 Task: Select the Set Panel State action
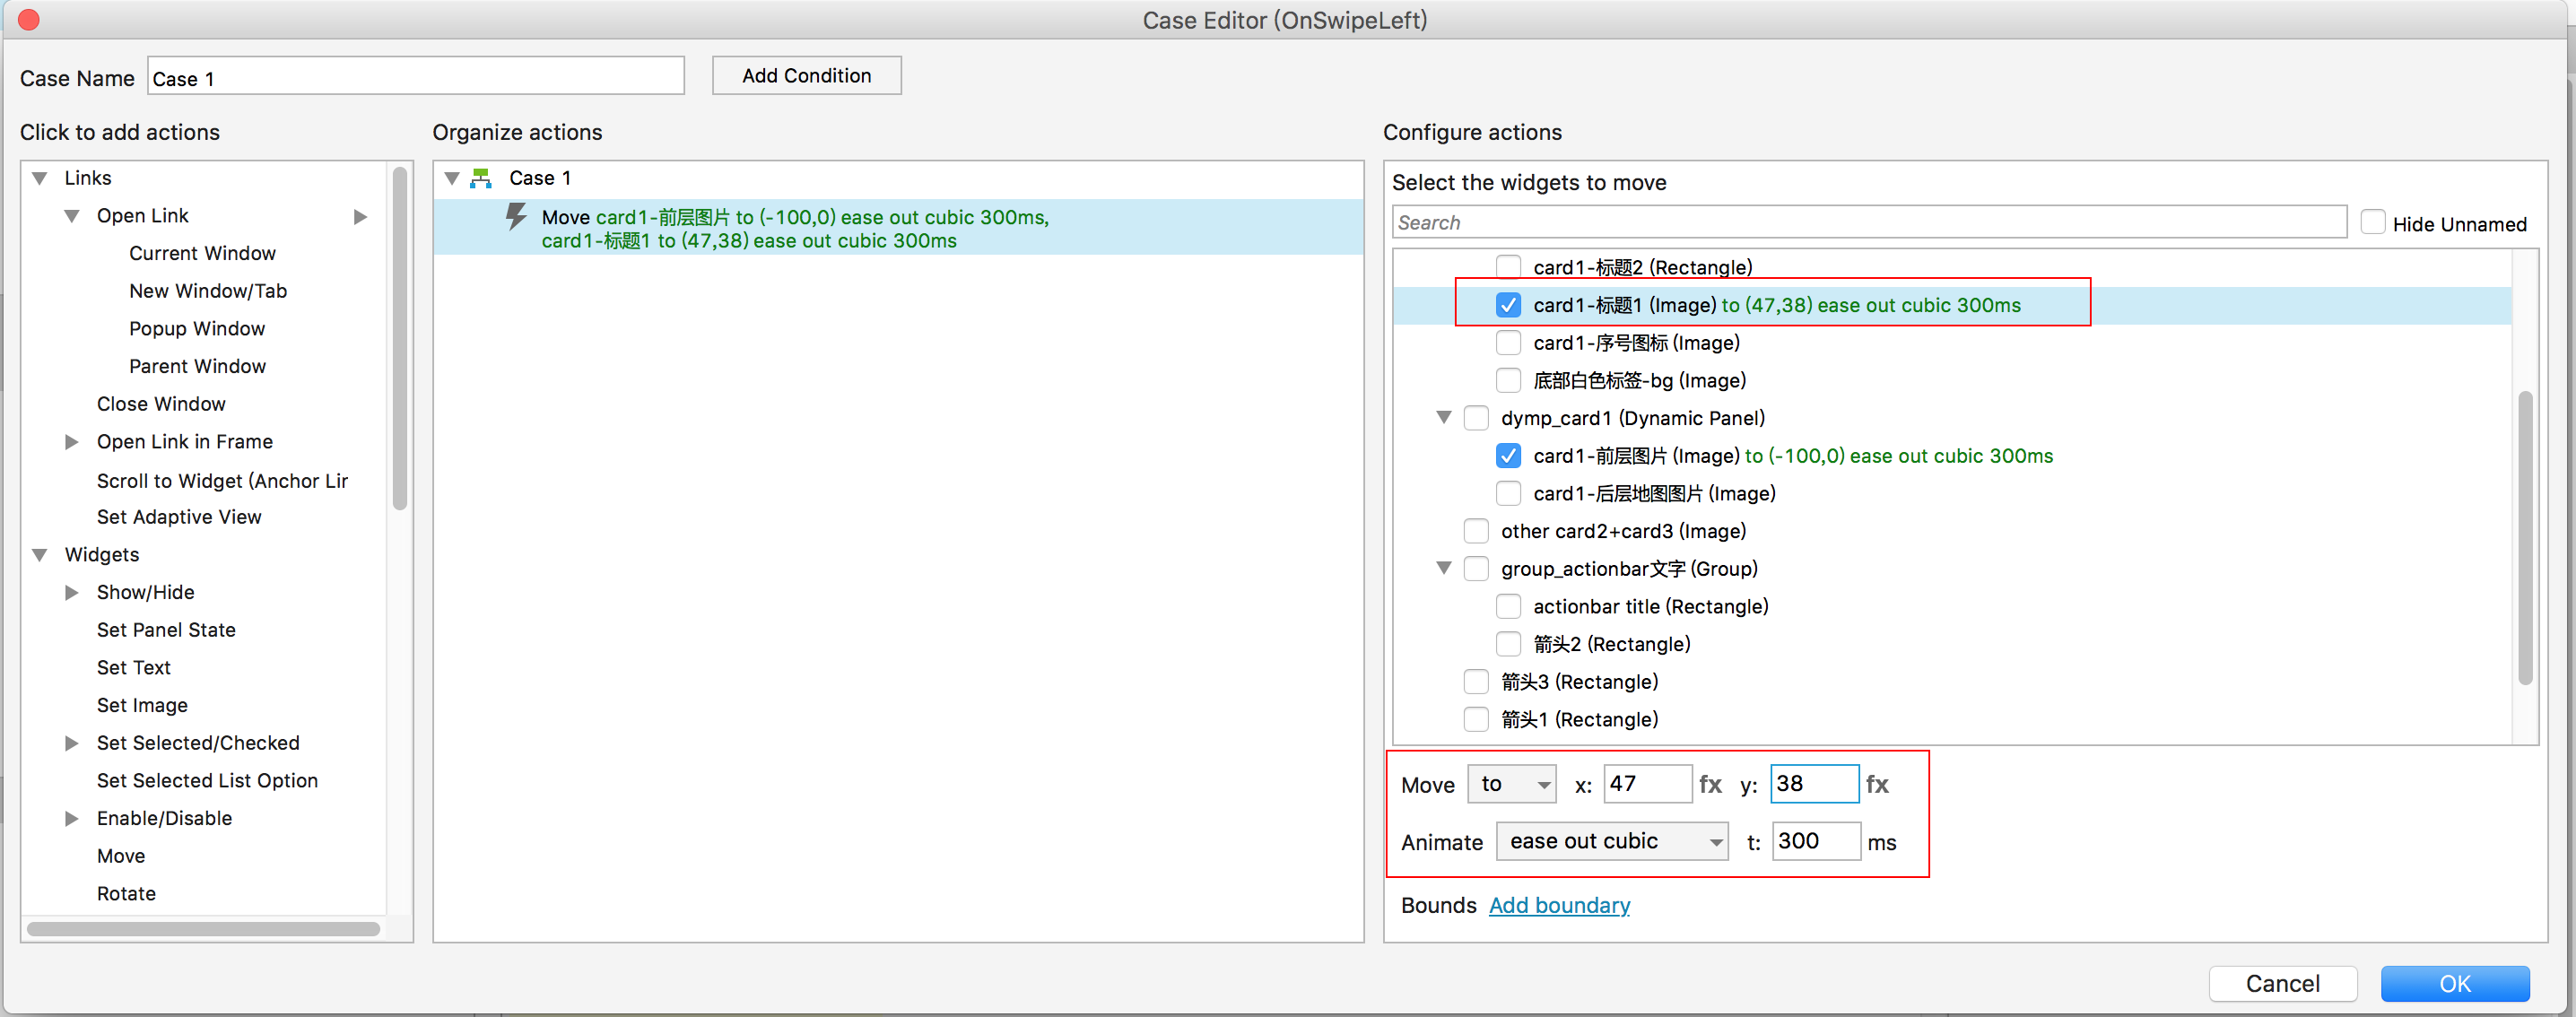[x=166, y=630]
